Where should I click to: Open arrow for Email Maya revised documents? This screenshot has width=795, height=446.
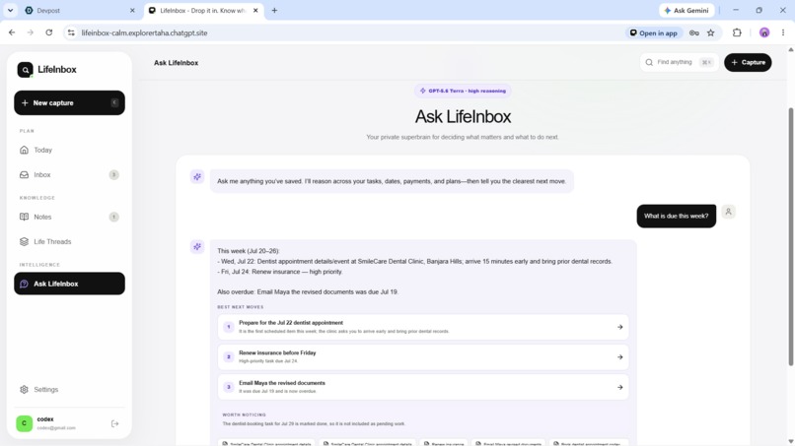[x=619, y=387]
